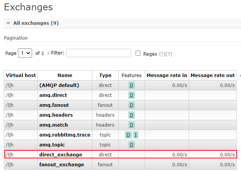Open second Regex help question mark
This screenshot has height=172, width=241.
[x=169, y=54]
